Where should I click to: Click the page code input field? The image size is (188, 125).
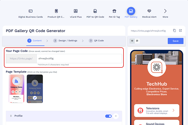78,59
